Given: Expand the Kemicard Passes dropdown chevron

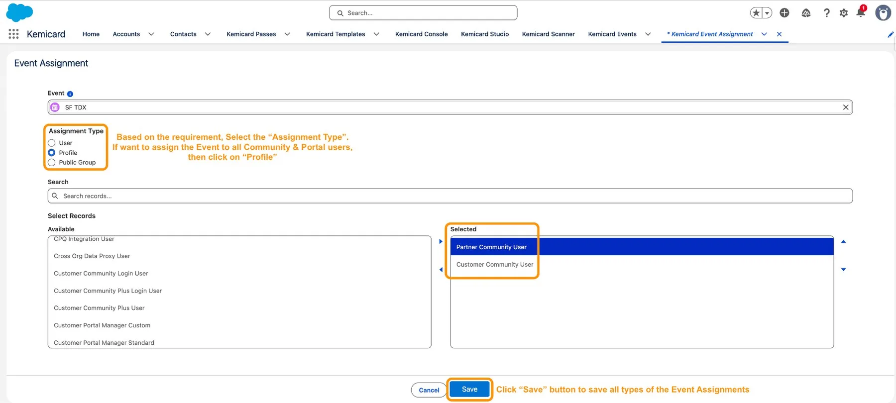Looking at the screenshot, I should point(287,34).
